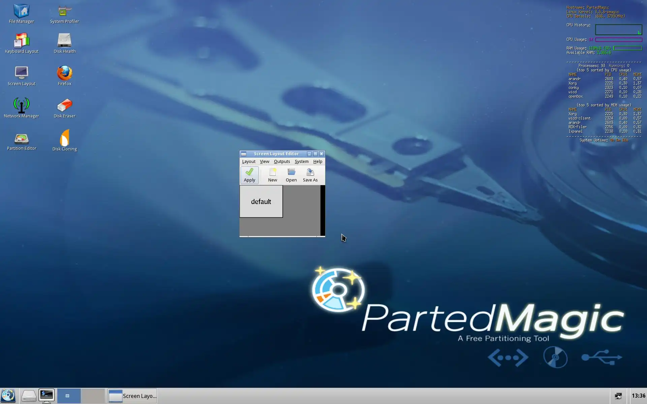
Task: Select the default output rectangle
Action: 261,201
